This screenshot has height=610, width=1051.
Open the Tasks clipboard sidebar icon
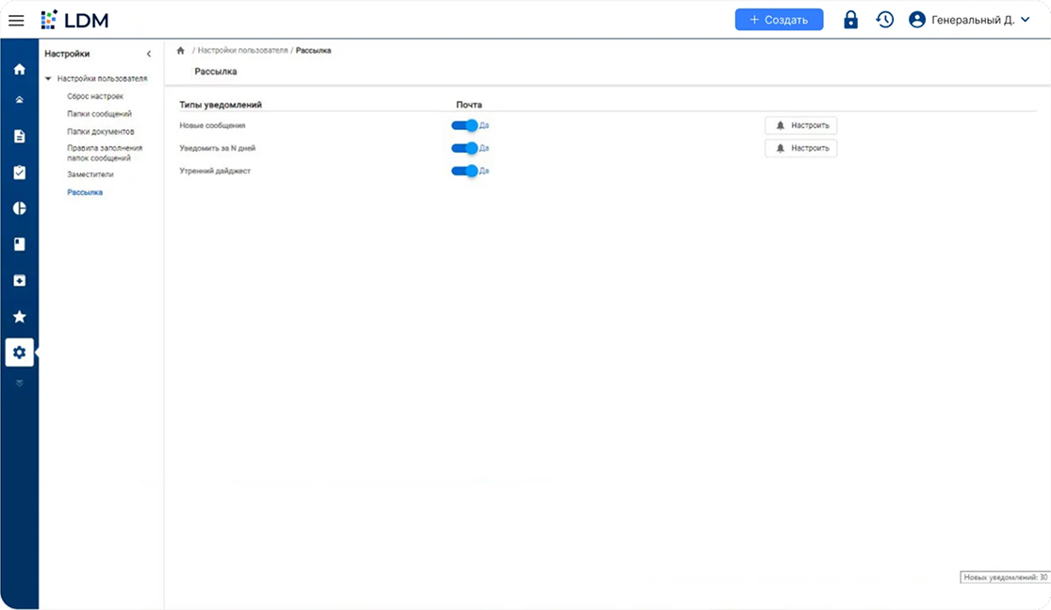click(x=19, y=173)
